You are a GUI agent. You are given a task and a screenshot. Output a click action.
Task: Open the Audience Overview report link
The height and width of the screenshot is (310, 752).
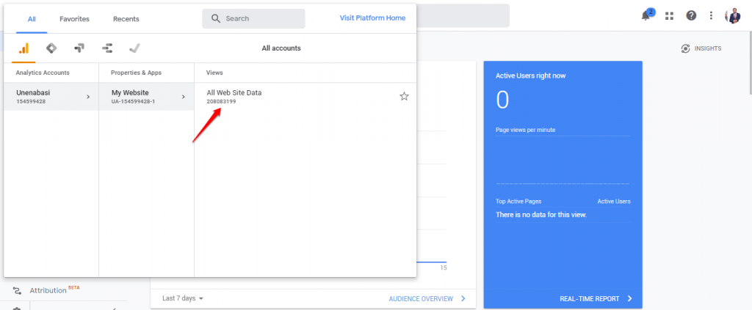[427, 298]
